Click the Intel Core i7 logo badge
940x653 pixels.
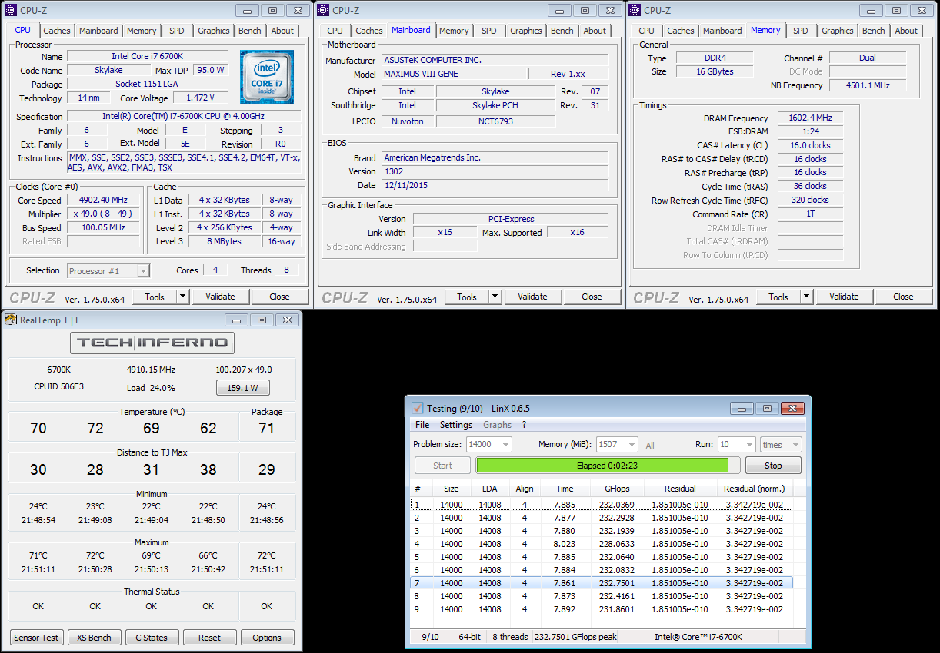[x=267, y=77]
